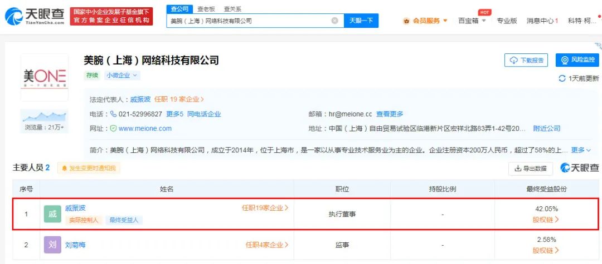Screen dimensions: 602x264
Task: Click the 存续 status tag
Action: pyautogui.click(x=92, y=76)
